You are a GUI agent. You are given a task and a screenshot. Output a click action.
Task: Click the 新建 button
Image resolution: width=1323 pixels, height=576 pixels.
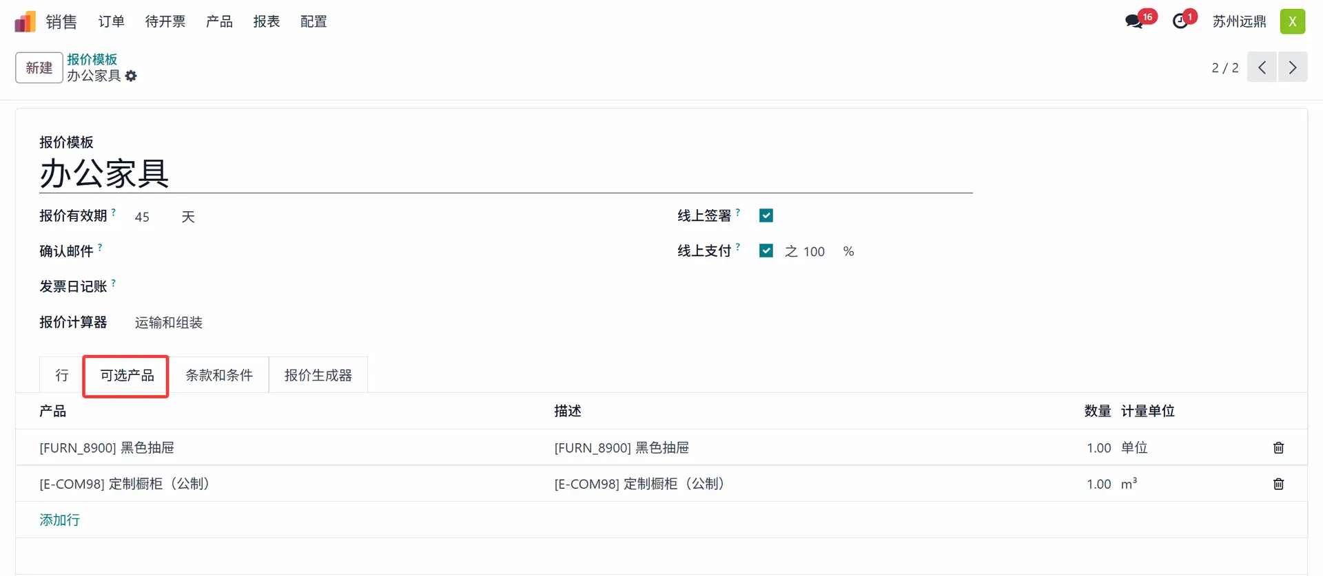(x=39, y=68)
